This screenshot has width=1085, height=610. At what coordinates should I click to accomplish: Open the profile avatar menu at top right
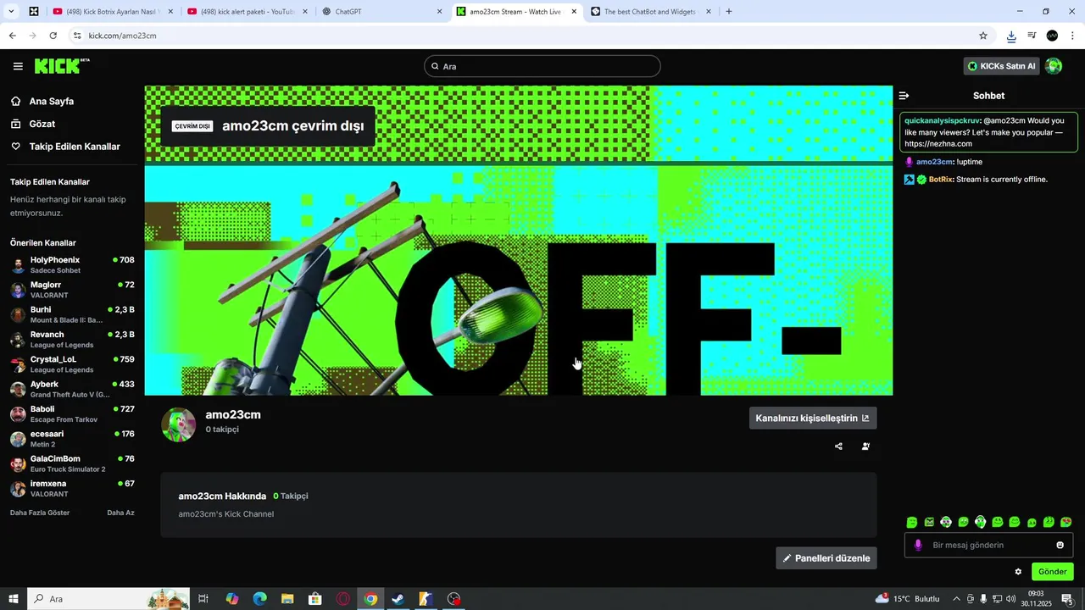click(x=1054, y=66)
